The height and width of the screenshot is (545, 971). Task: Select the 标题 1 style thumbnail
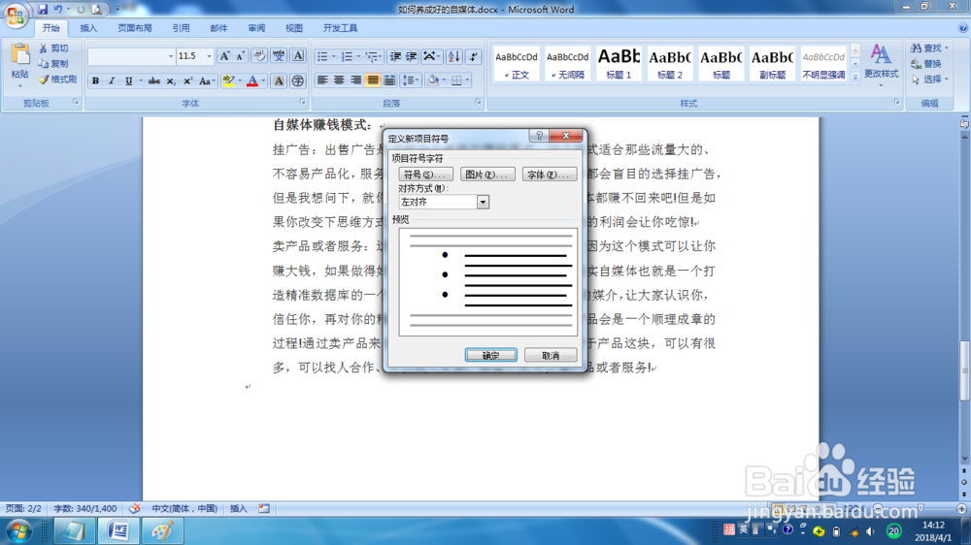(618, 63)
